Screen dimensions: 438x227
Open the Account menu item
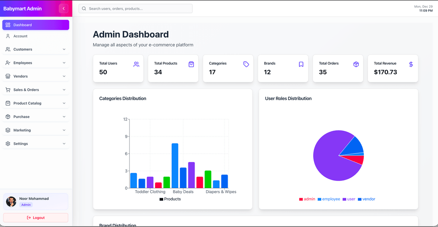[x=20, y=36]
